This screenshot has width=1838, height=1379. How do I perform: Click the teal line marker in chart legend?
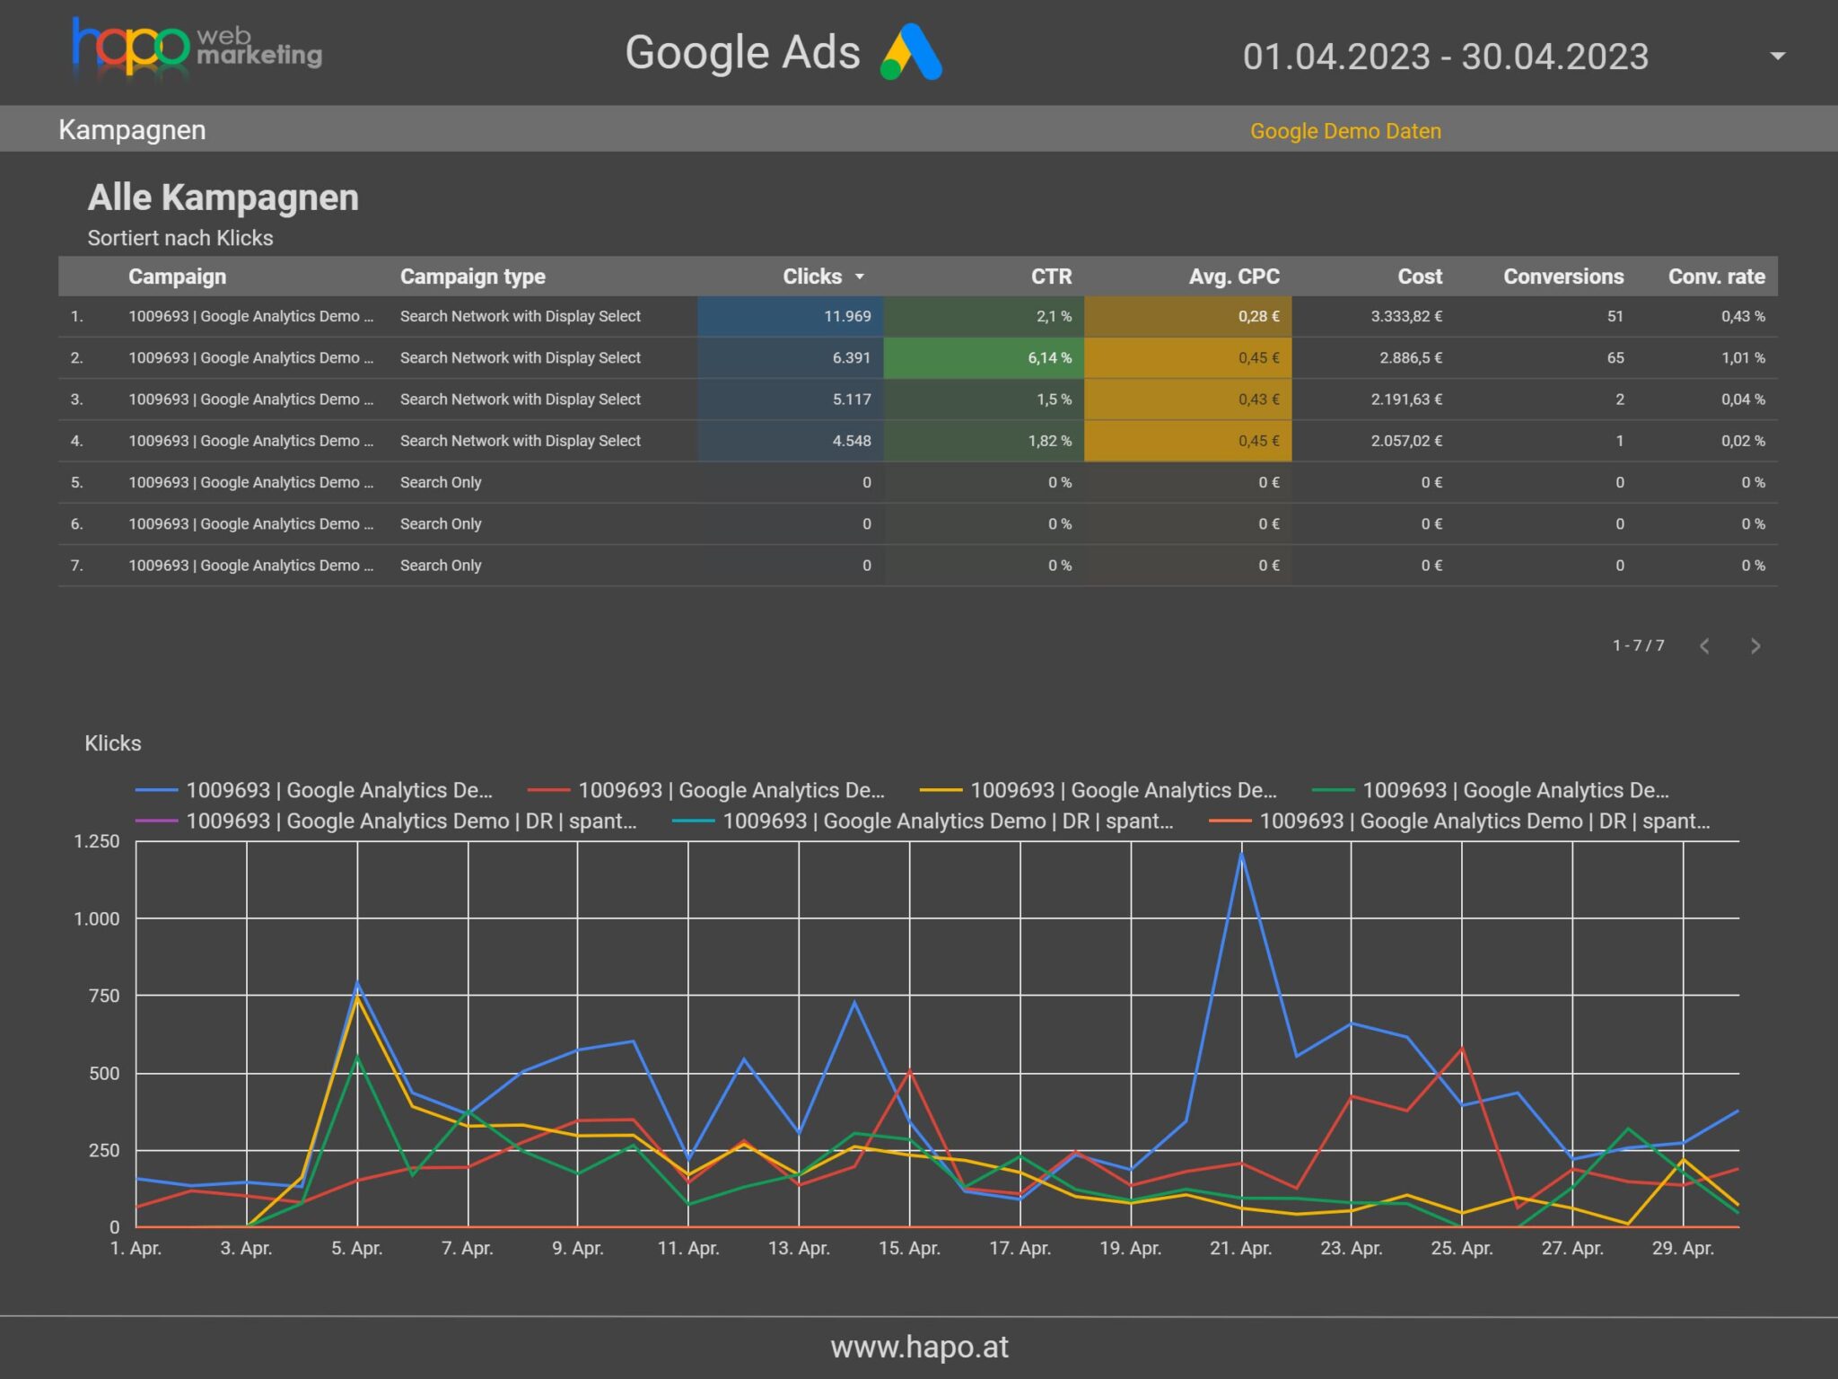[693, 820]
